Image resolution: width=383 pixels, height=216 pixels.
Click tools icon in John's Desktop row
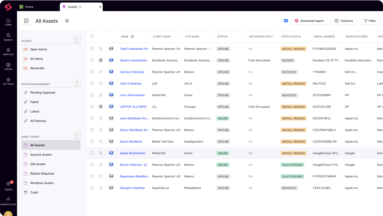[101, 83]
